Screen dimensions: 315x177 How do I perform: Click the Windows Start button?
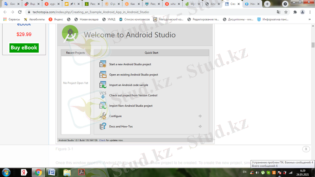pos(7,172)
